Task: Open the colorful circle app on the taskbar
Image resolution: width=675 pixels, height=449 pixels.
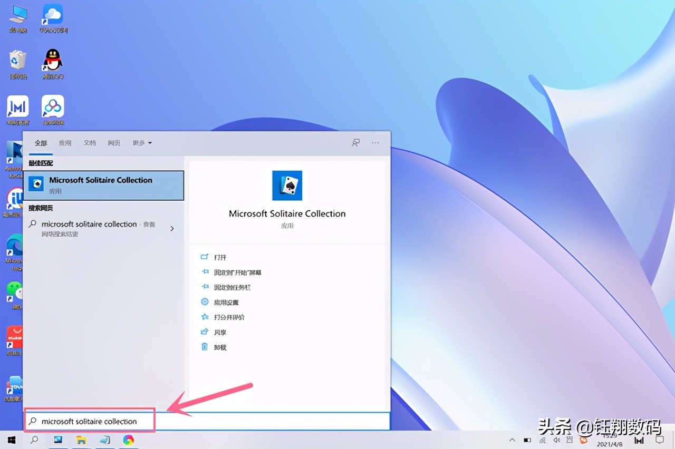Action: pyautogui.click(x=128, y=440)
